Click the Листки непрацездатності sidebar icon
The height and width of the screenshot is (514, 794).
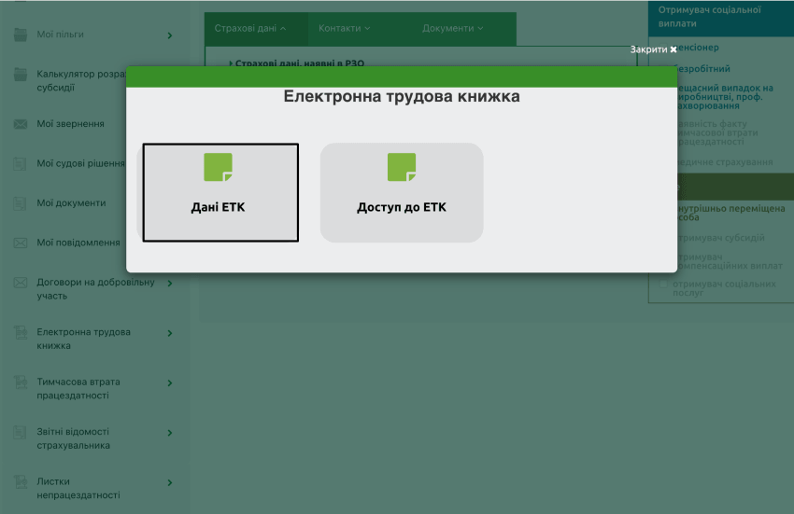click(21, 481)
